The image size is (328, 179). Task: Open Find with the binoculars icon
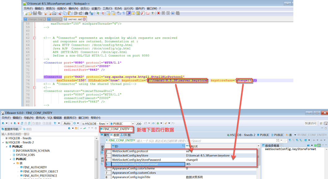[x=86, y=13]
